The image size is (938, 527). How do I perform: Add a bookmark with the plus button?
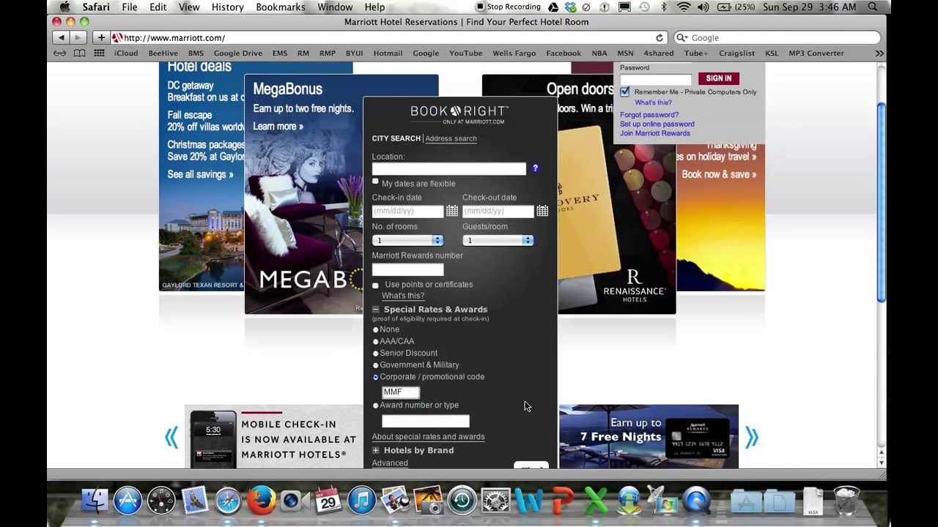pos(101,38)
